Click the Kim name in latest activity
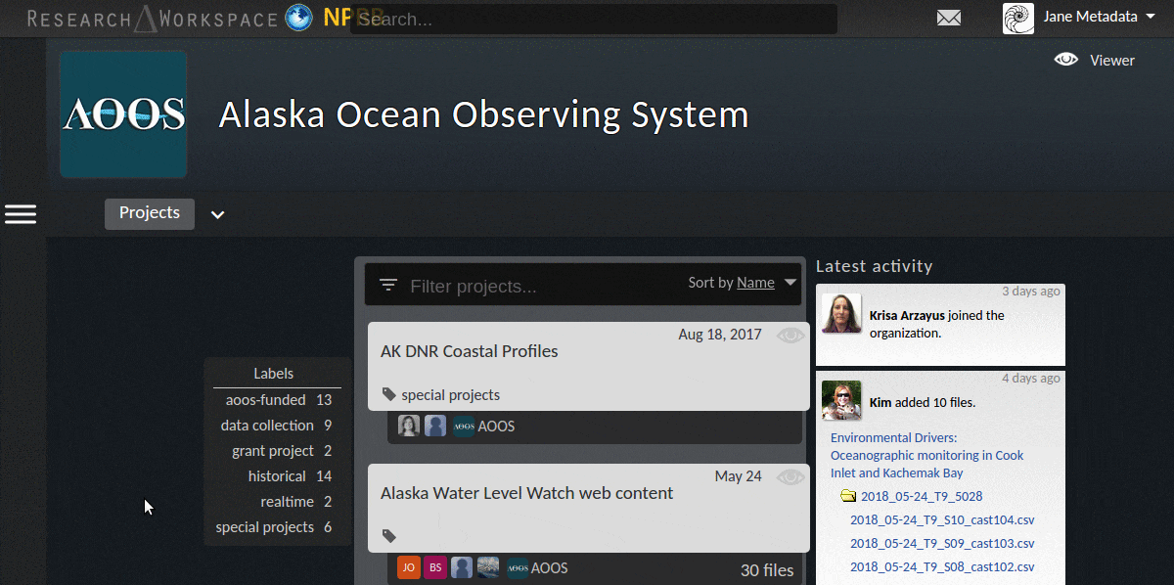This screenshot has width=1174, height=585. pyautogui.click(x=882, y=402)
